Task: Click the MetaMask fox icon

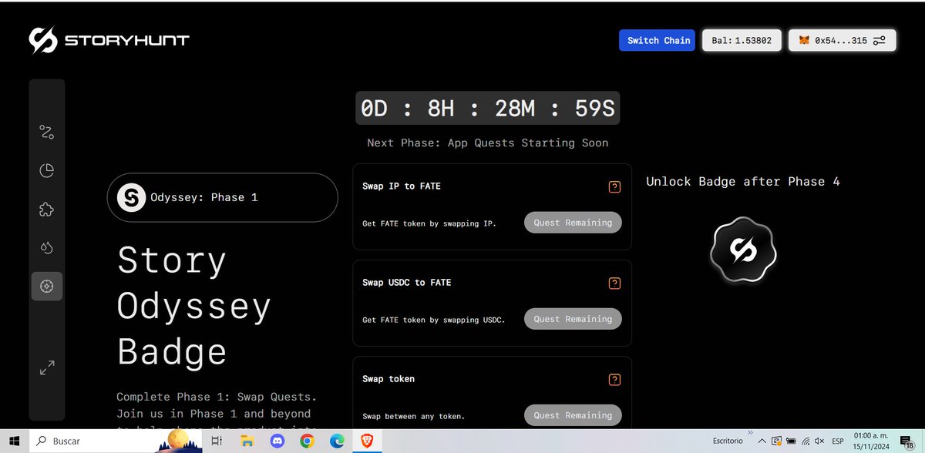Action: coord(804,40)
